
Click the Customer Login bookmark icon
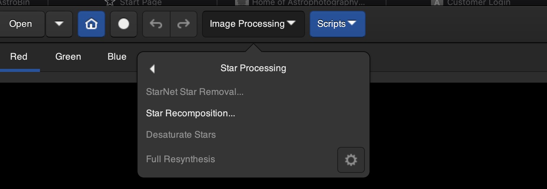click(x=437, y=2)
